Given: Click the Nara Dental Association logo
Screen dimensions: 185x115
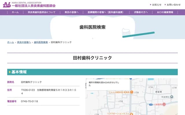Looking at the screenshot, I should click(x=29, y=4).
